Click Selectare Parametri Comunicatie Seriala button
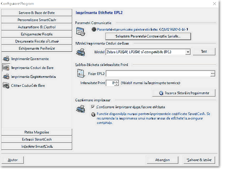The width and height of the screenshot is (229, 174). (x=148, y=36)
